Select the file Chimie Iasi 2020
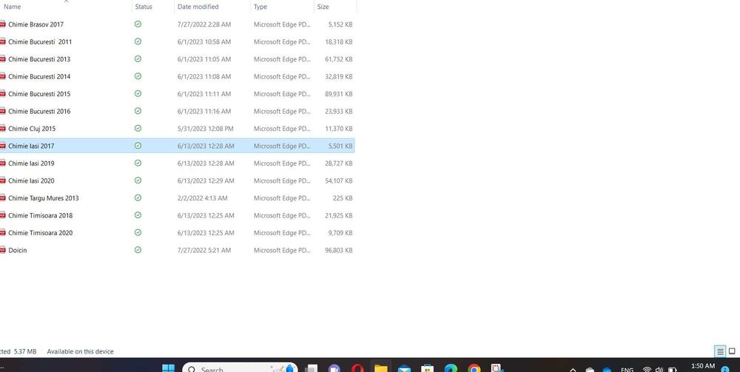This screenshot has height=372, width=740. coord(31,180)
